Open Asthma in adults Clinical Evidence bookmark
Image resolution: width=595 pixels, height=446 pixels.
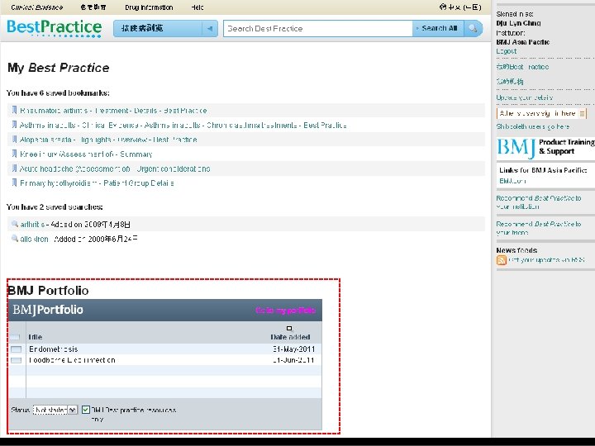pos(183,125)
